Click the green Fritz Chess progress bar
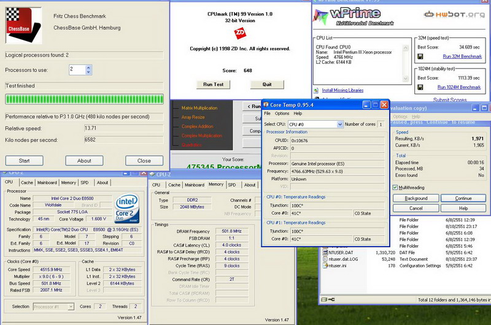491x325 pixels. [84, 99]
